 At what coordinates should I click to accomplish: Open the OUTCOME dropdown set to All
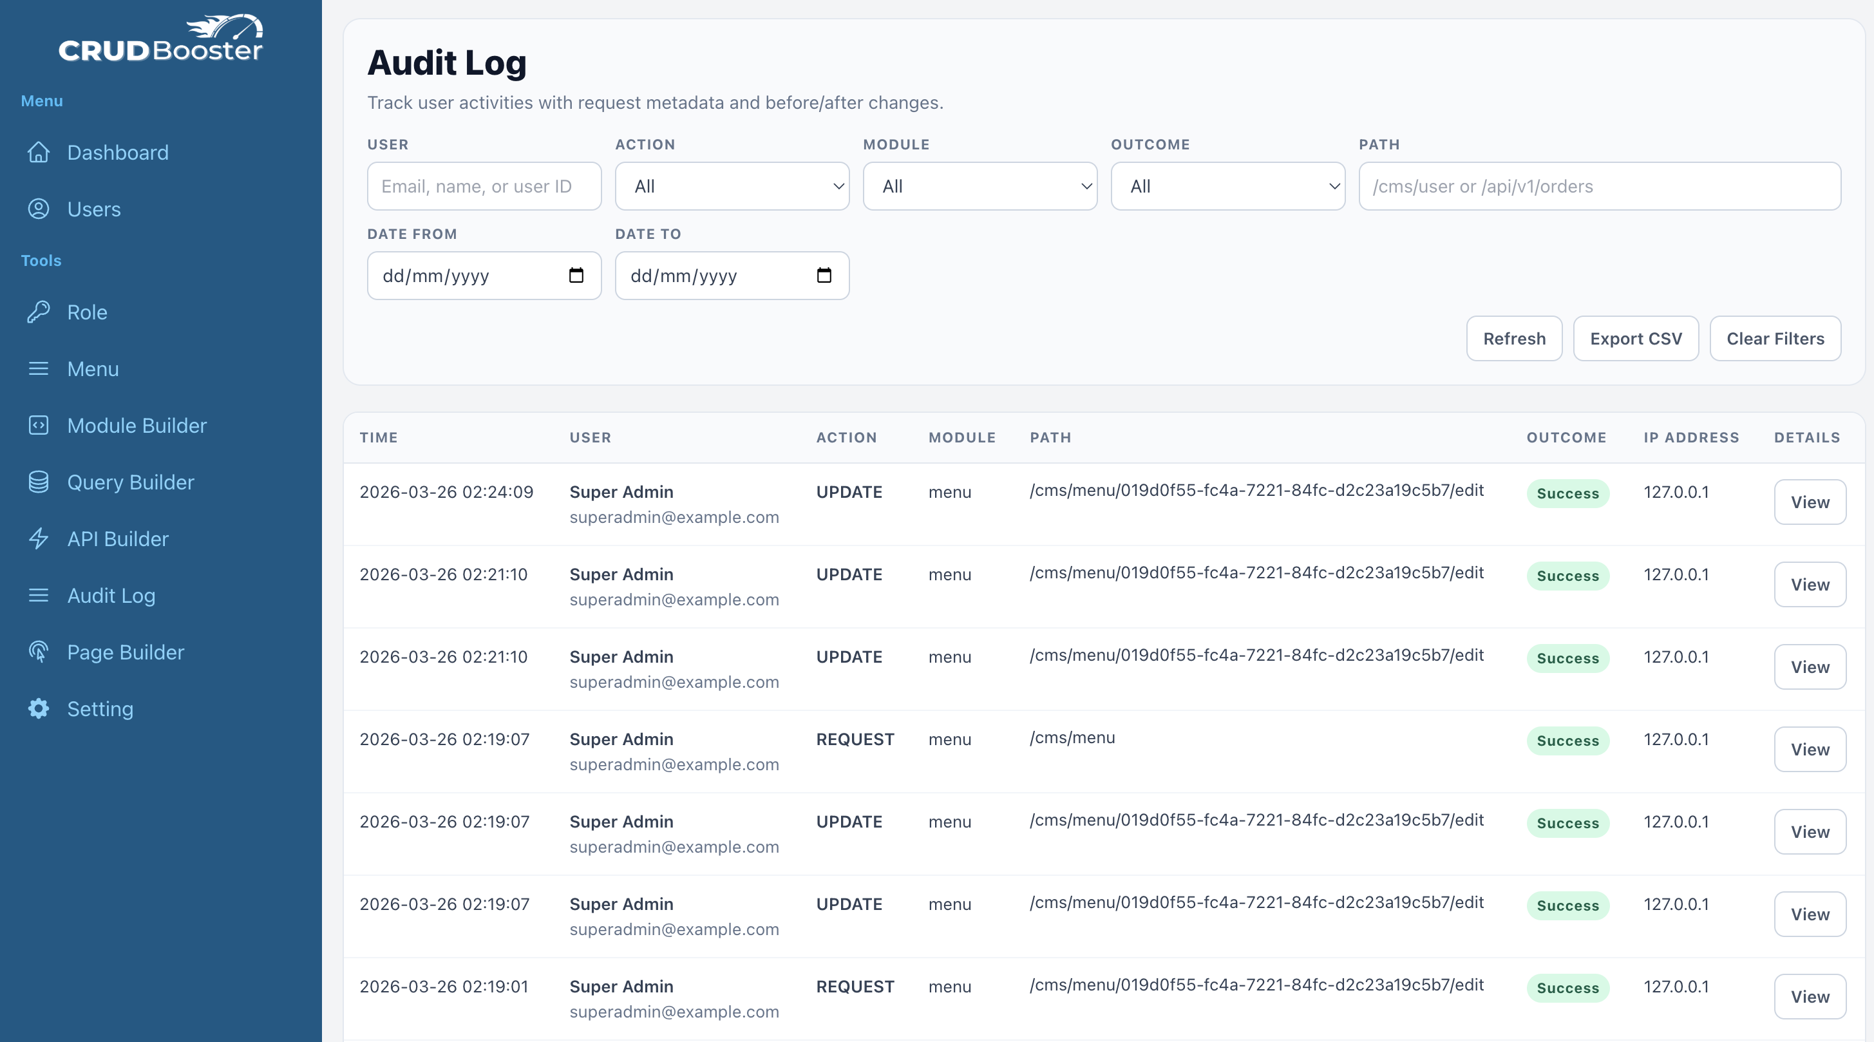(x=1227, y=185)
